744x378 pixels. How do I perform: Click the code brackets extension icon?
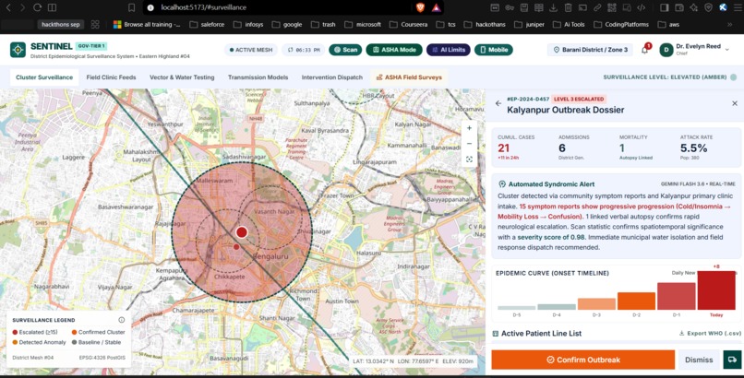641,7
